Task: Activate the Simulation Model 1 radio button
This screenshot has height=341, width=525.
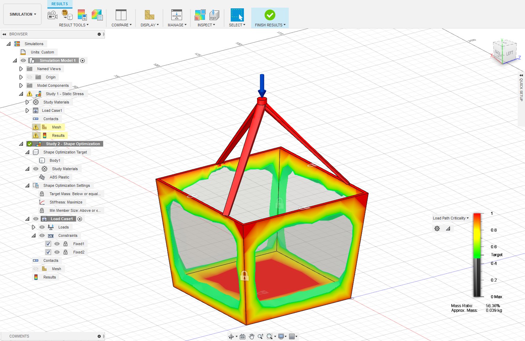Action: pos(83,60)
